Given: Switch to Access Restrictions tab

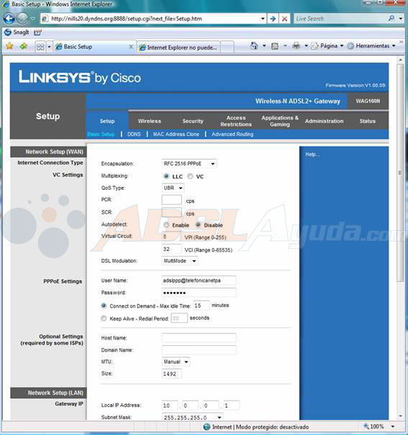Looking at the screenshot, I should [x=236, y=121].
